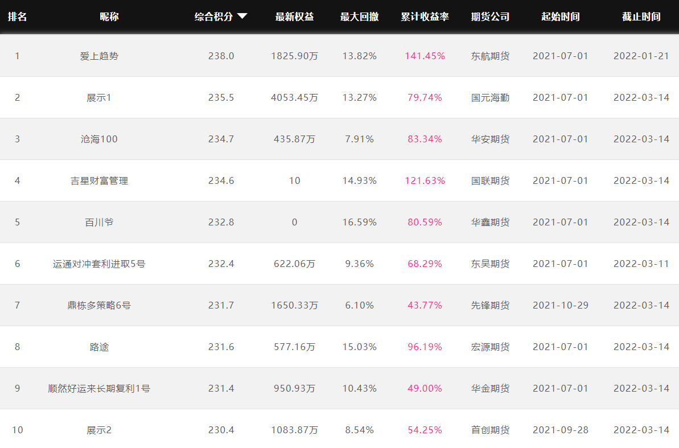
Task: Select the 华金期货 company cell
Action: 490,389
